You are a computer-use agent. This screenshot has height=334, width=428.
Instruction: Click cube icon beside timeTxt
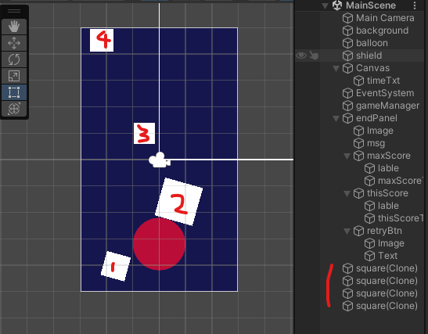(358, 81)
